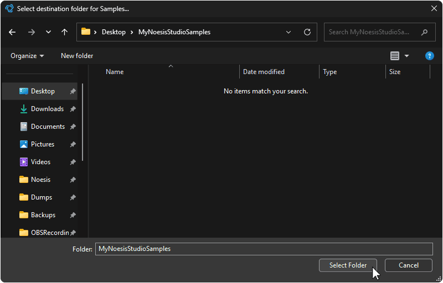Screen dimensions: 443x283
Task: Open the Organize menu
Action: pos(27,56)
